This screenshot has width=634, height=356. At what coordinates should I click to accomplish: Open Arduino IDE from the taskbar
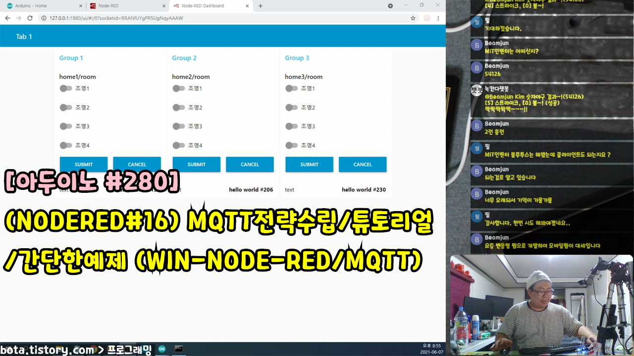[x=161, y=349]
